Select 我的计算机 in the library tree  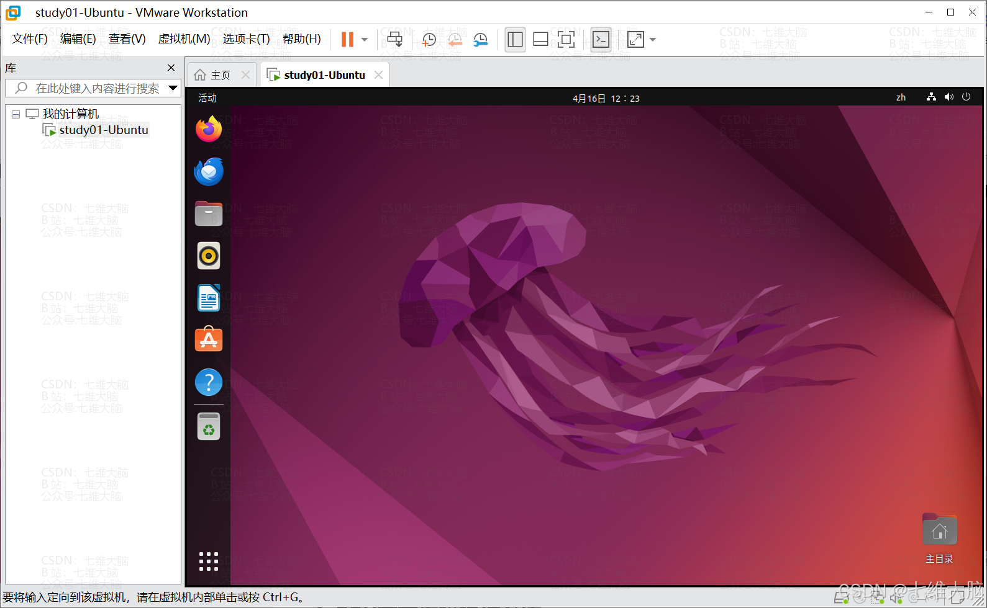click(70, 114)
